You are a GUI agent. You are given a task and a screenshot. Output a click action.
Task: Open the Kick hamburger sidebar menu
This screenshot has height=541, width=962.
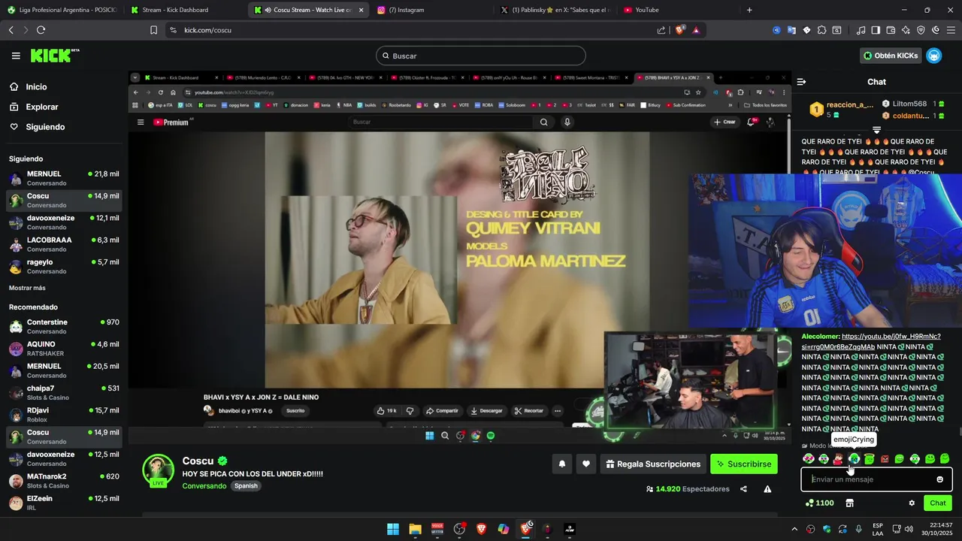16,56
